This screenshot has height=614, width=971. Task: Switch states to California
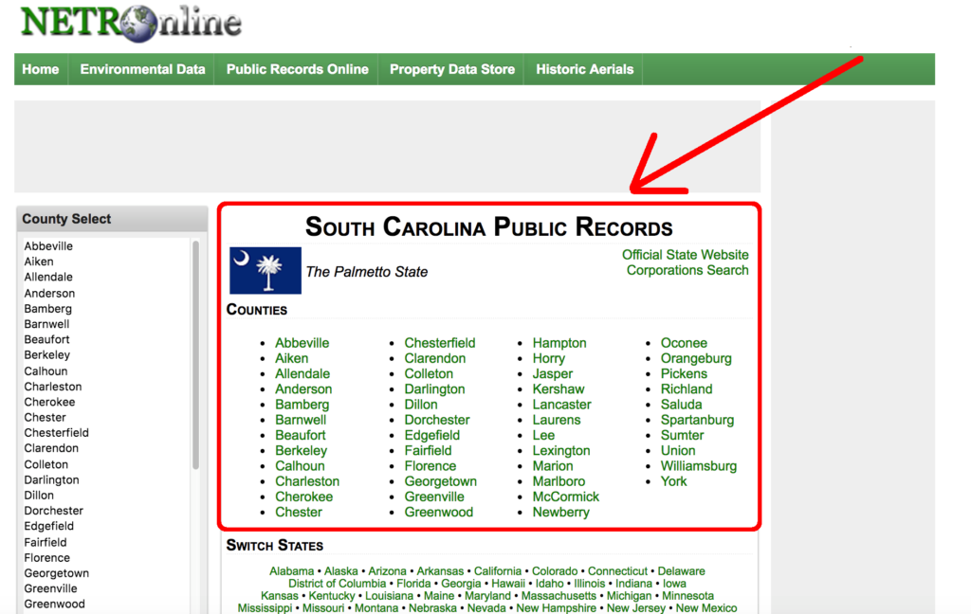(x=498, y=570)
